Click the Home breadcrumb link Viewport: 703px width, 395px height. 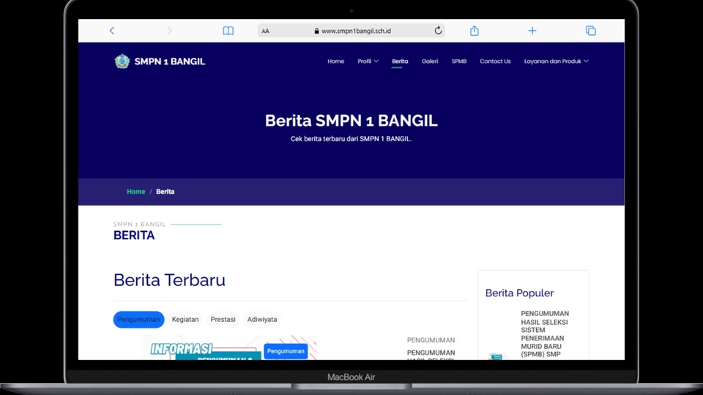coord(136,192)
